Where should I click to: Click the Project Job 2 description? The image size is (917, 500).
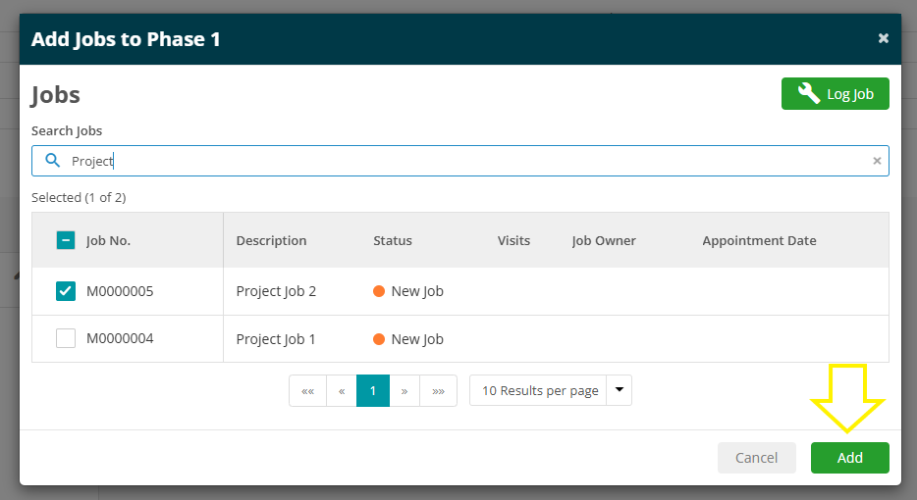pos(276,291)
